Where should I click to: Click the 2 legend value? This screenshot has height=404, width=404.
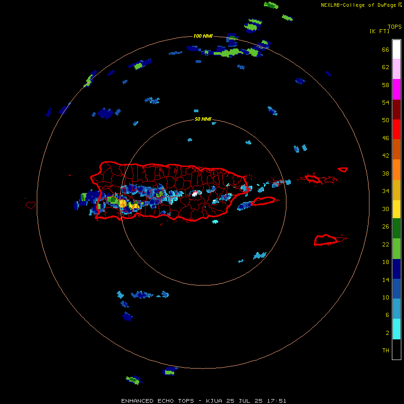pos(387,333)
